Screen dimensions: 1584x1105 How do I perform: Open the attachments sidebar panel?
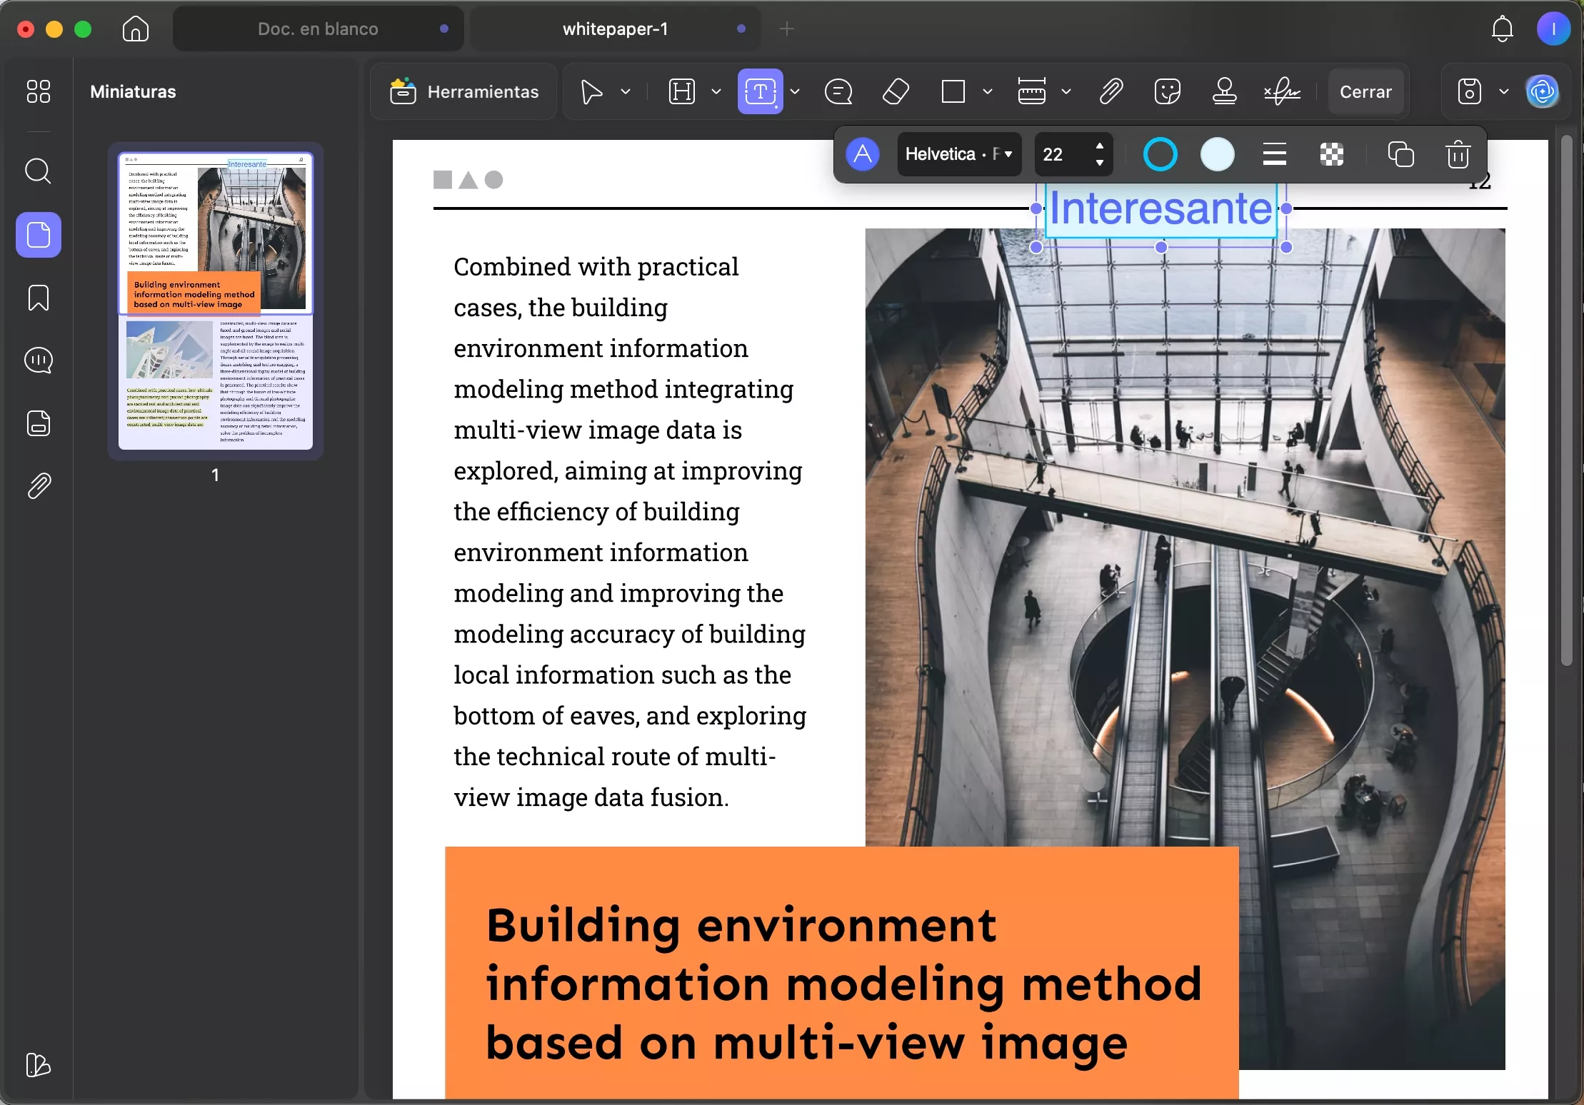tap(39, 486)
